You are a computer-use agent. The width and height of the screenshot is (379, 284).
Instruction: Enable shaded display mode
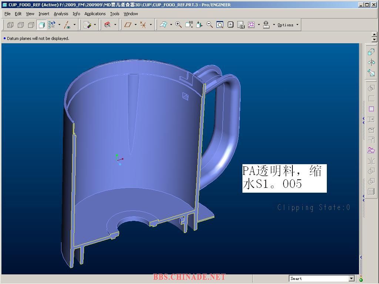click(41, 25)
